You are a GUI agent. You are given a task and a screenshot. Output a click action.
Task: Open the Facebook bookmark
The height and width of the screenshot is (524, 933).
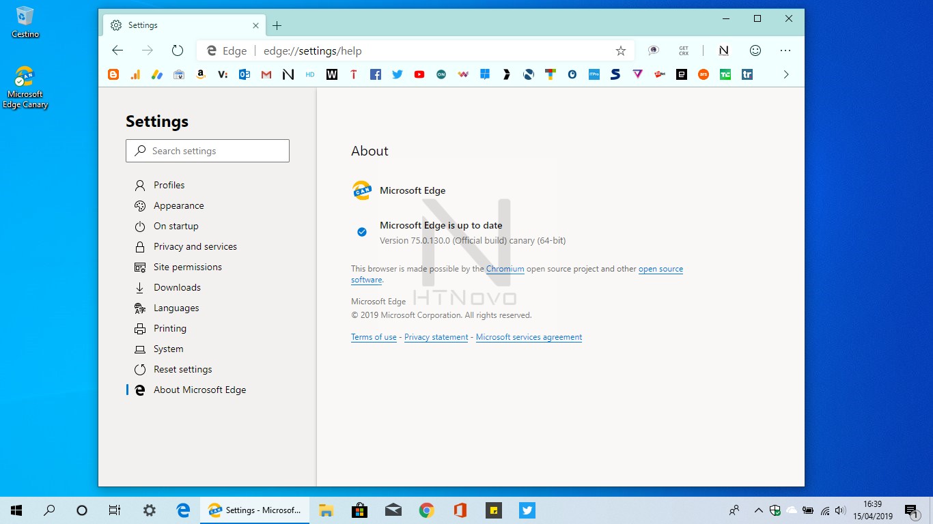pos(376,74)
